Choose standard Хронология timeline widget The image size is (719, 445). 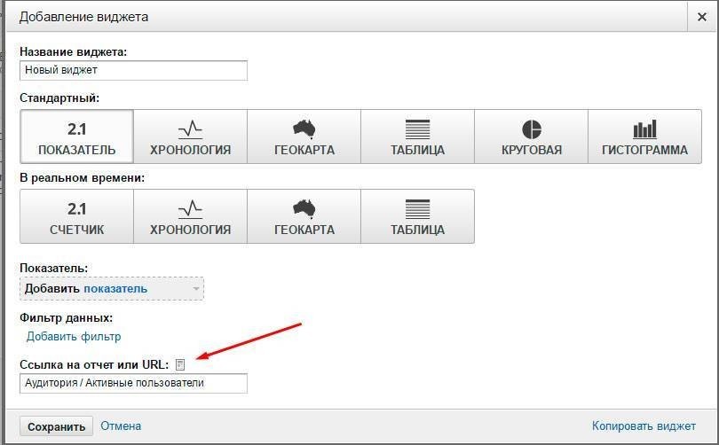[190, 137]
